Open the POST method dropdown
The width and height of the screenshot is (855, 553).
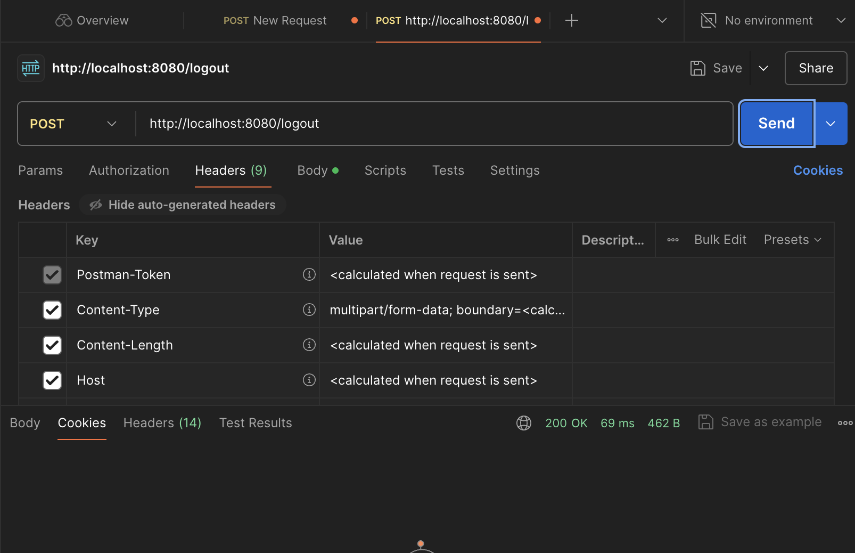tap(73, 124)
